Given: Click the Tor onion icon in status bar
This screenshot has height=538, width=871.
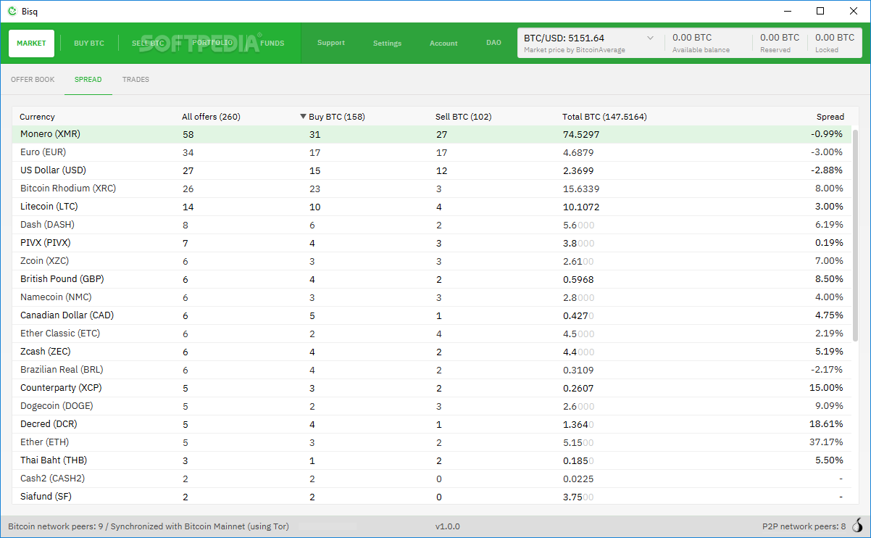Looking at the screenshot, I should [858, 526].
